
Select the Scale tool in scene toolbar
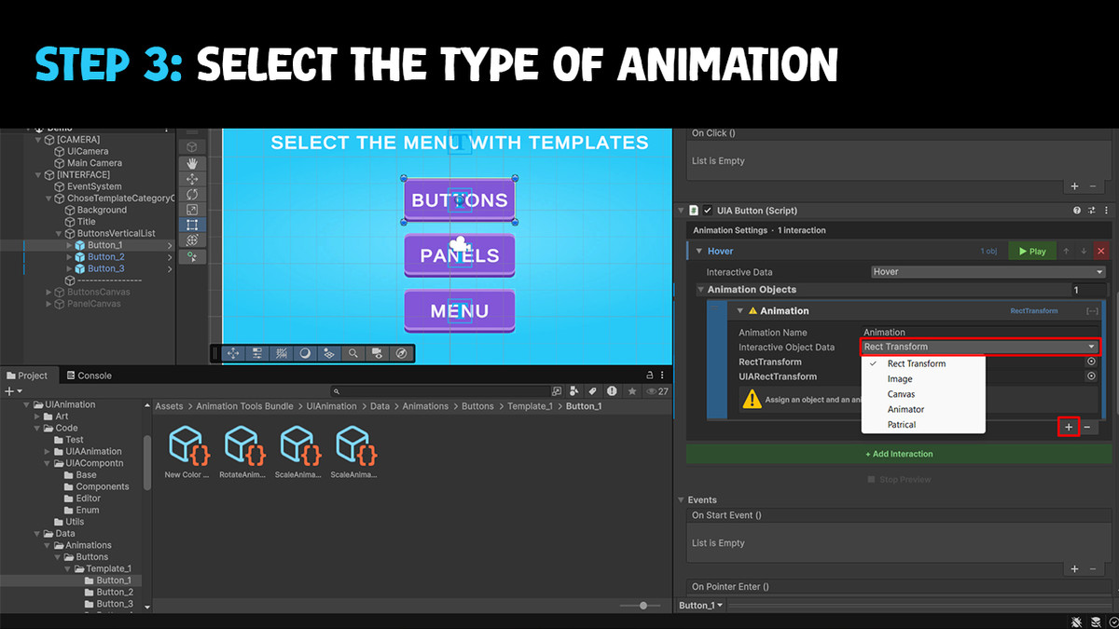[192, 210]
